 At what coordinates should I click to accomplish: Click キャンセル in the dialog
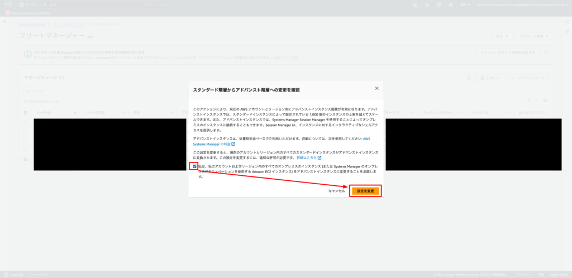337,191
